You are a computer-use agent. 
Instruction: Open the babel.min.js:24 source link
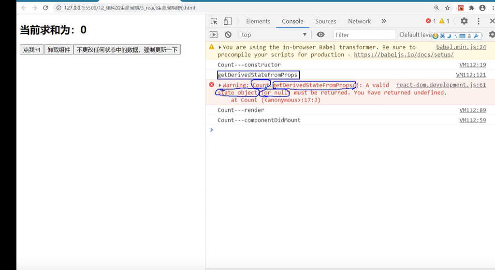(x=461, y=47)
